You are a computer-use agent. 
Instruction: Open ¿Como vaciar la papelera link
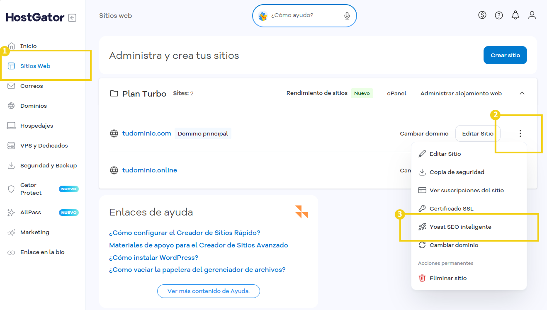(197, 270)
